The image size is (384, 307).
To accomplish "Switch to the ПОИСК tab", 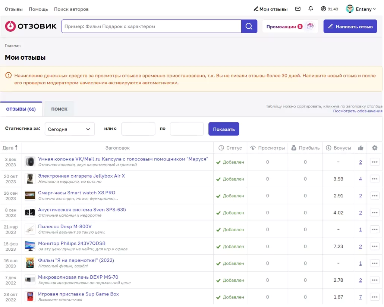I will tap(59, 109).
